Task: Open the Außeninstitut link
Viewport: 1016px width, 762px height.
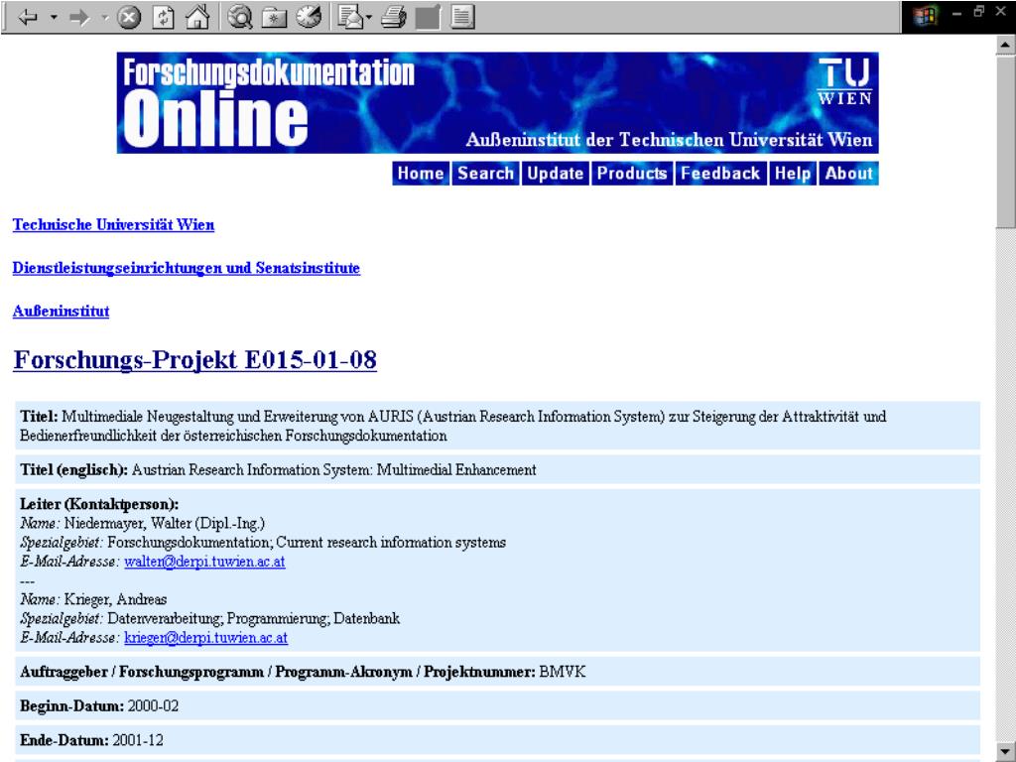Action: [x=61, y=311]
